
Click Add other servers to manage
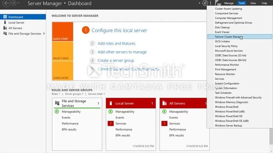click(122, 52)
